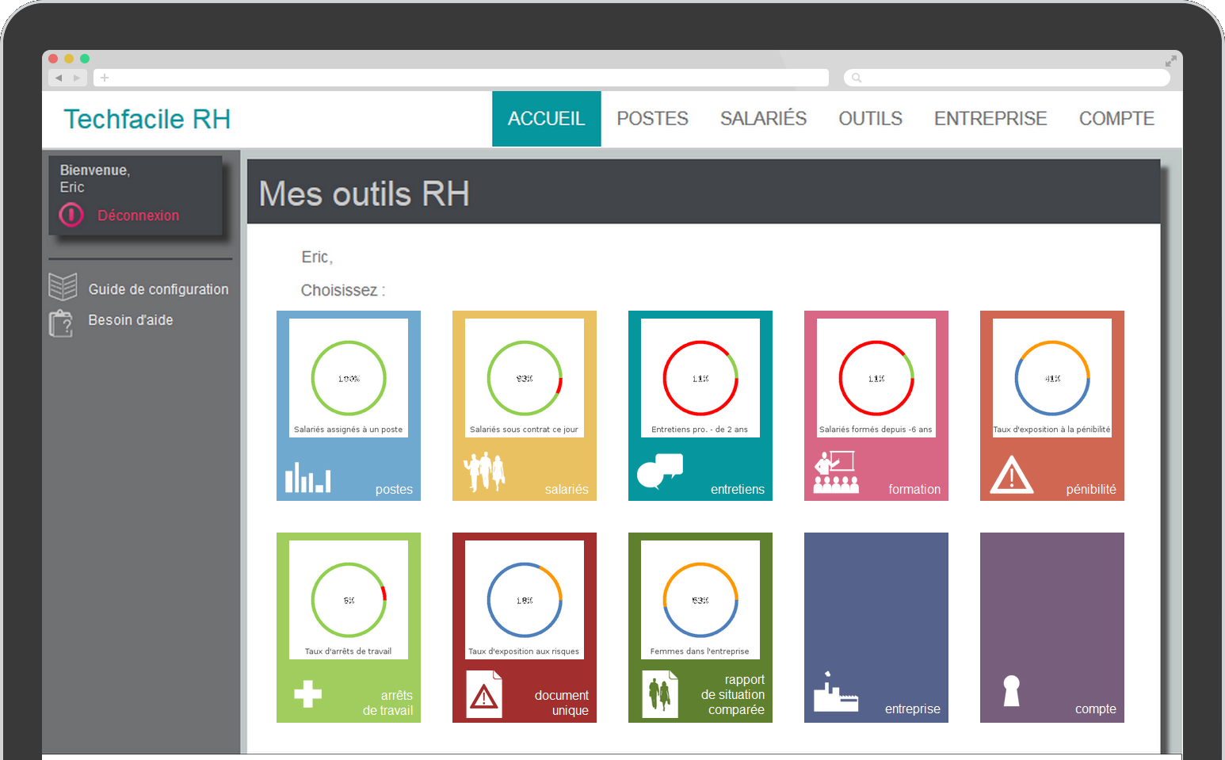Click the Techfacile RH logo
This screenshot has width=1225, height=760.
(x=147, y=119)
